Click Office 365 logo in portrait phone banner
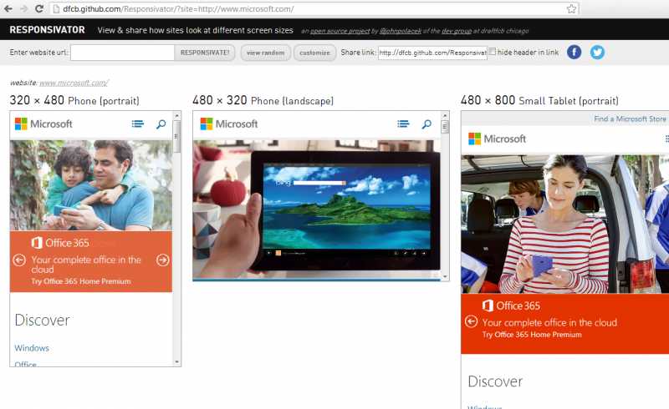Viewport: 669px width, 409px height. click(x=60, y=242)
